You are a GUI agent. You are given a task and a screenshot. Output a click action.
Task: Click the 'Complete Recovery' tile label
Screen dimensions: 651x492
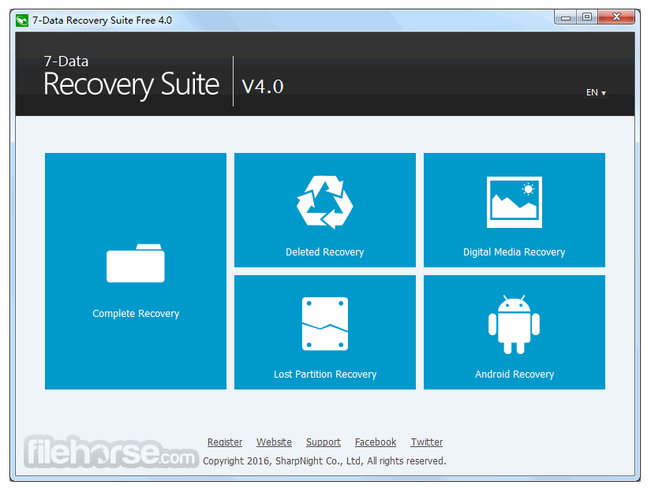(136, 314)
